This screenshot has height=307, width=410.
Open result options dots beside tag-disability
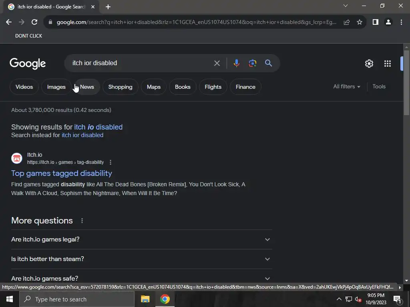[111, 162]
